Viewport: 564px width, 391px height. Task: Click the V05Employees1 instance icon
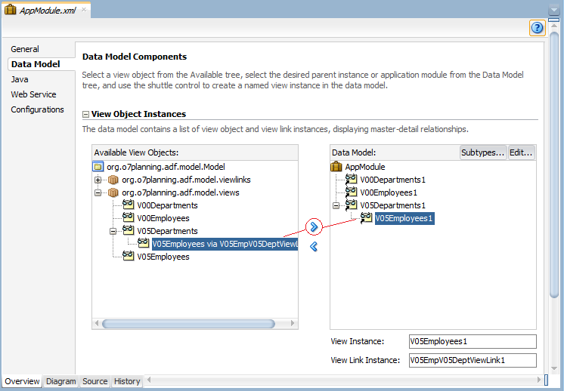click(366, 217)
